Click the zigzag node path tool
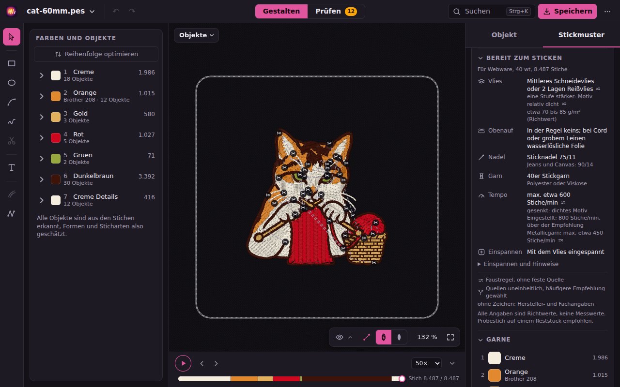 (x=12, y=213)
